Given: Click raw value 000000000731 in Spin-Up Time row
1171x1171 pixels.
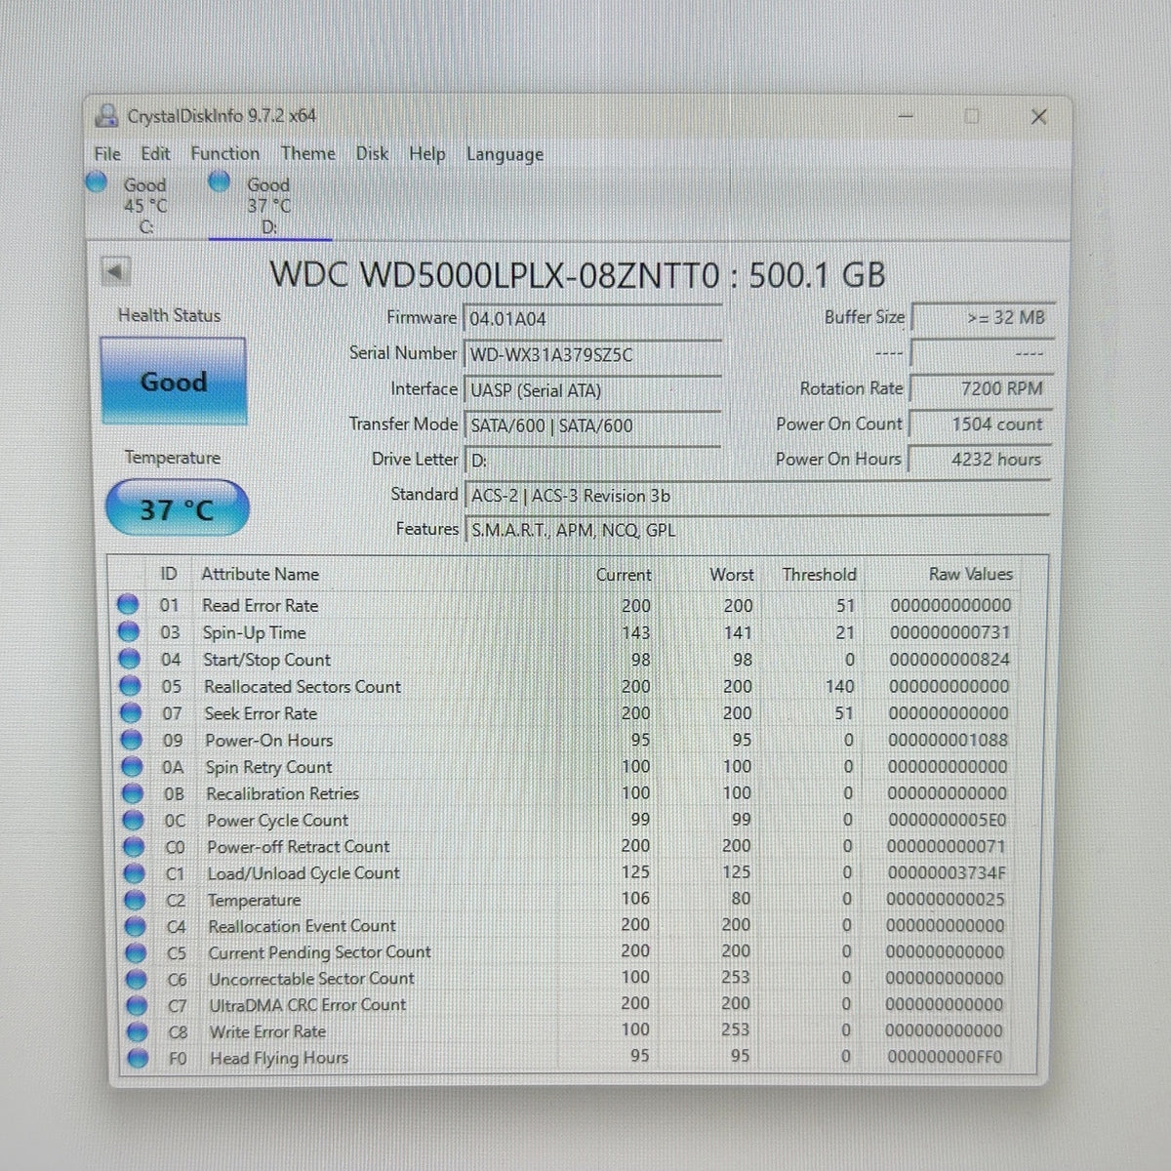Looking at the screenshot, I should tap(949, 632).
